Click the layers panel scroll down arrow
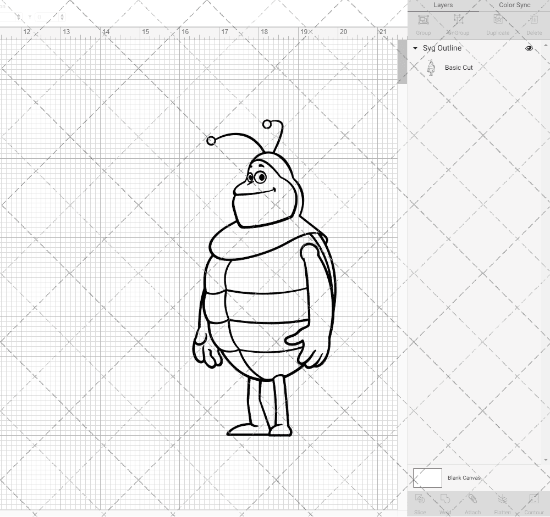The height and width of the screenshot is (517, 550). pyautogui.click(x=546, y=460)
